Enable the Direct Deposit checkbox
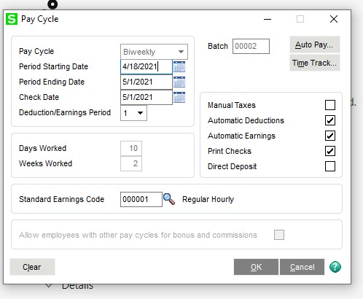363x299 pixels. (x=330, y=166)
